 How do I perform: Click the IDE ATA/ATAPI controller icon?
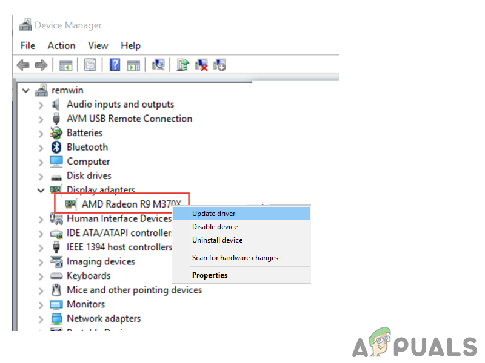[56, 234]
